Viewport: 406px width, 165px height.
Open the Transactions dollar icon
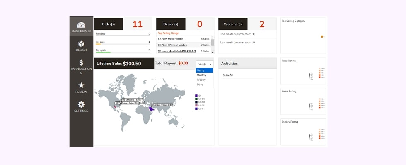coord(81,63)
